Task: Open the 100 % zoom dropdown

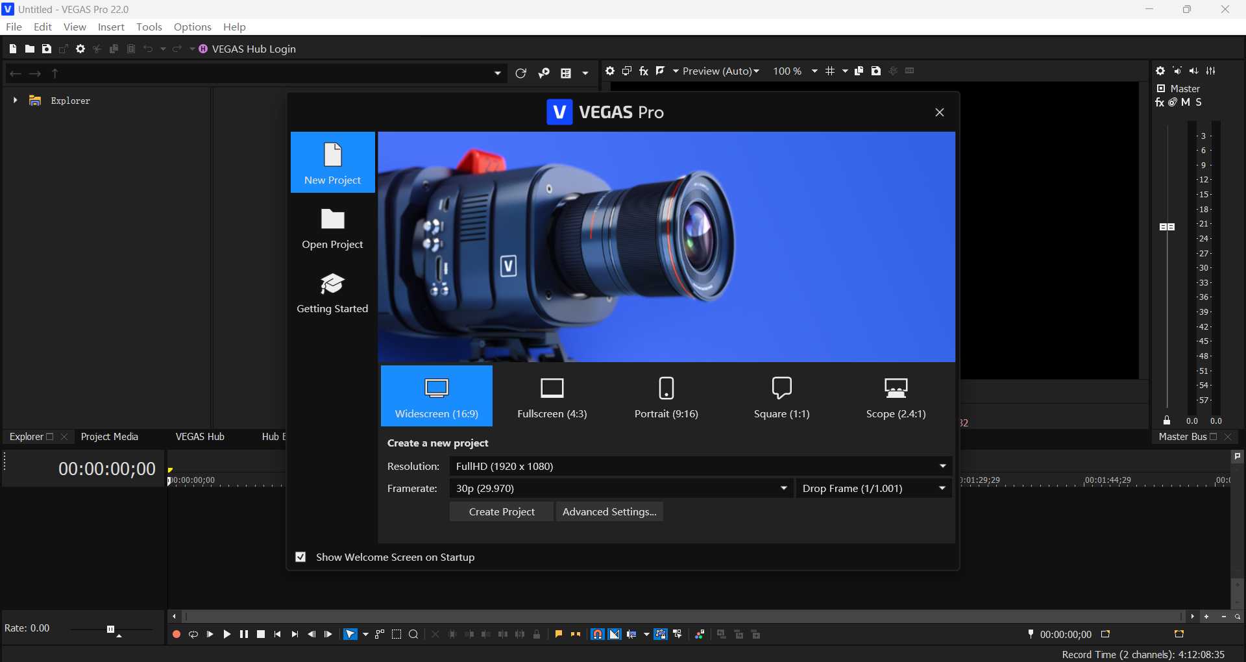Action: [796, 71]
